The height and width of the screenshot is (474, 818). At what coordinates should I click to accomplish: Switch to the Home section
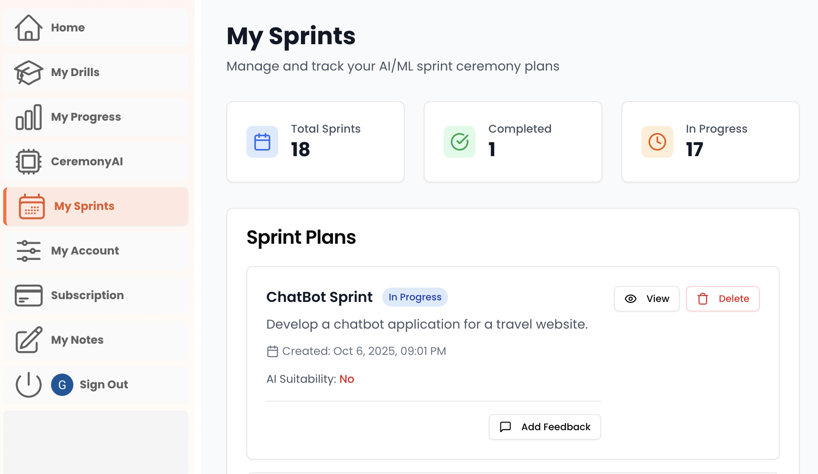pos(68,27)
